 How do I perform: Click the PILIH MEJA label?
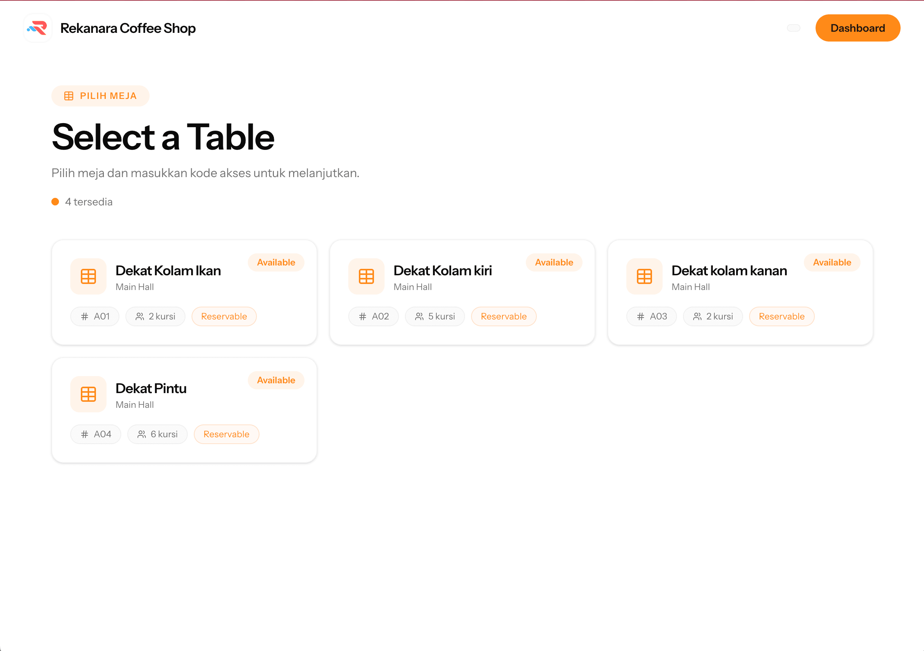(109, 96)
